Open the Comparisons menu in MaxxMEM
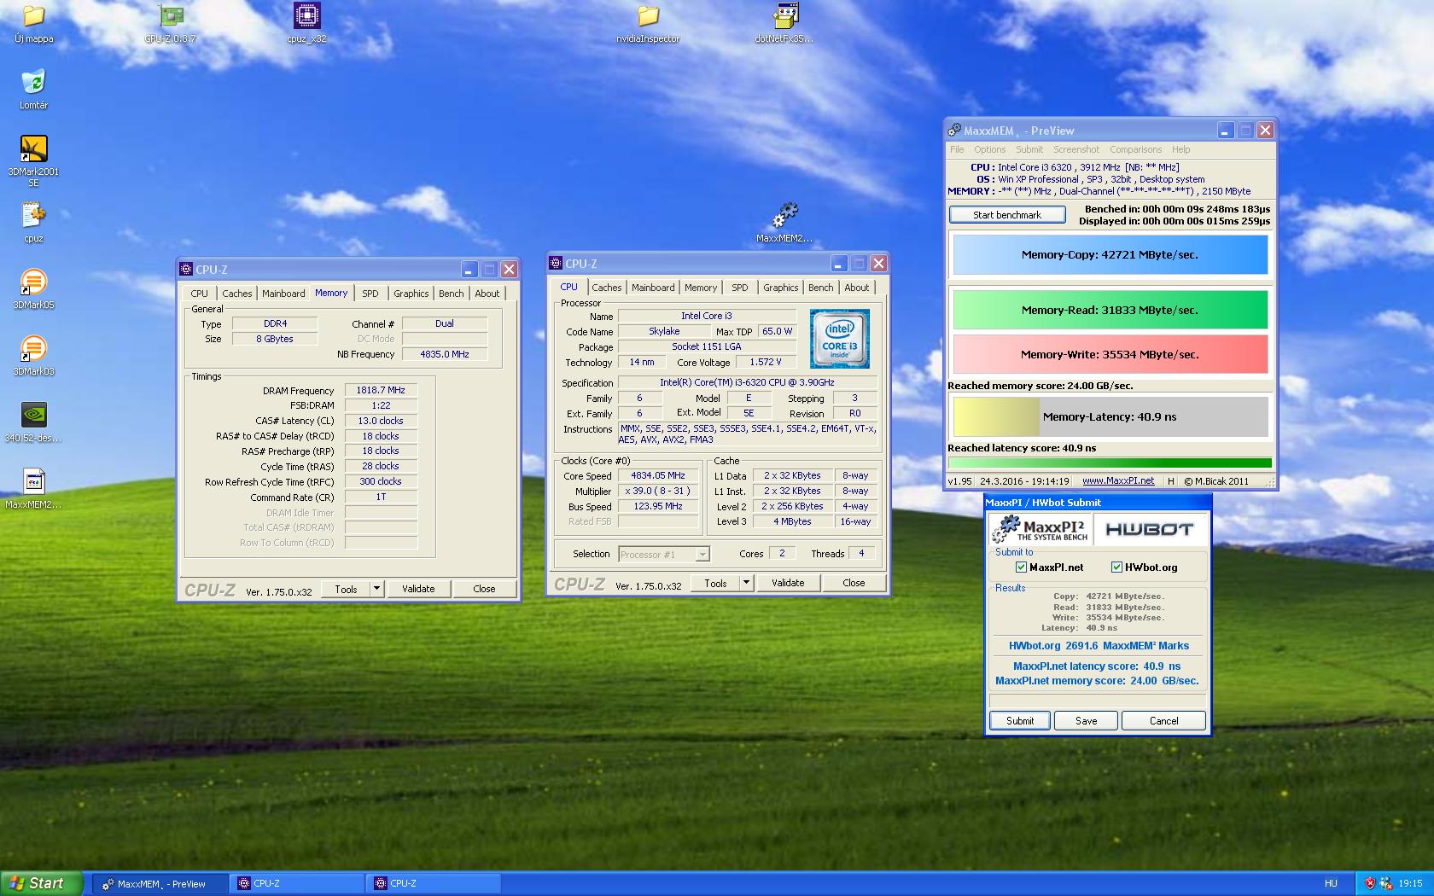 coord(1135,149)
